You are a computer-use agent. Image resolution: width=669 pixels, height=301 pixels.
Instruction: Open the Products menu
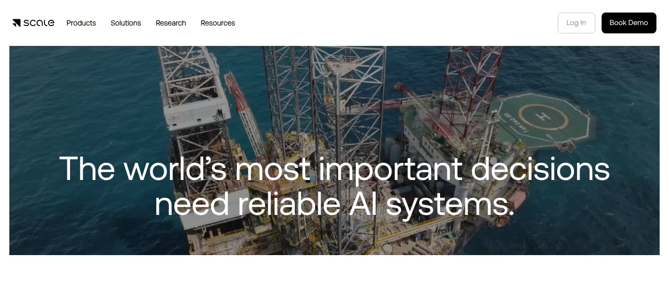81,23
